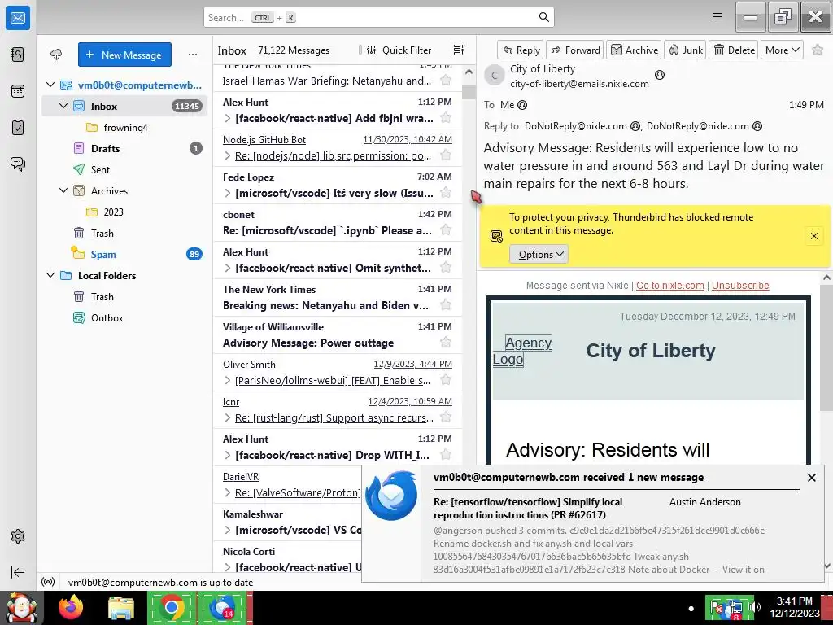833x625 pixels.
Task: Open Thunderbird Settings gear
Action: click(18, 536)
